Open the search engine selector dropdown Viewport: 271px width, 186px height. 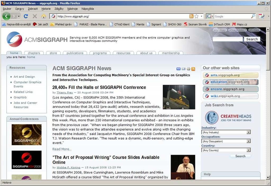(210, 16)
